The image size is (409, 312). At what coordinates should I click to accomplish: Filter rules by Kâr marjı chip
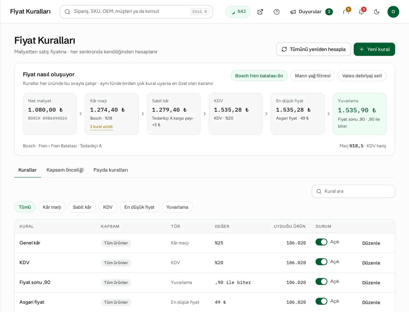coord(52,207)
